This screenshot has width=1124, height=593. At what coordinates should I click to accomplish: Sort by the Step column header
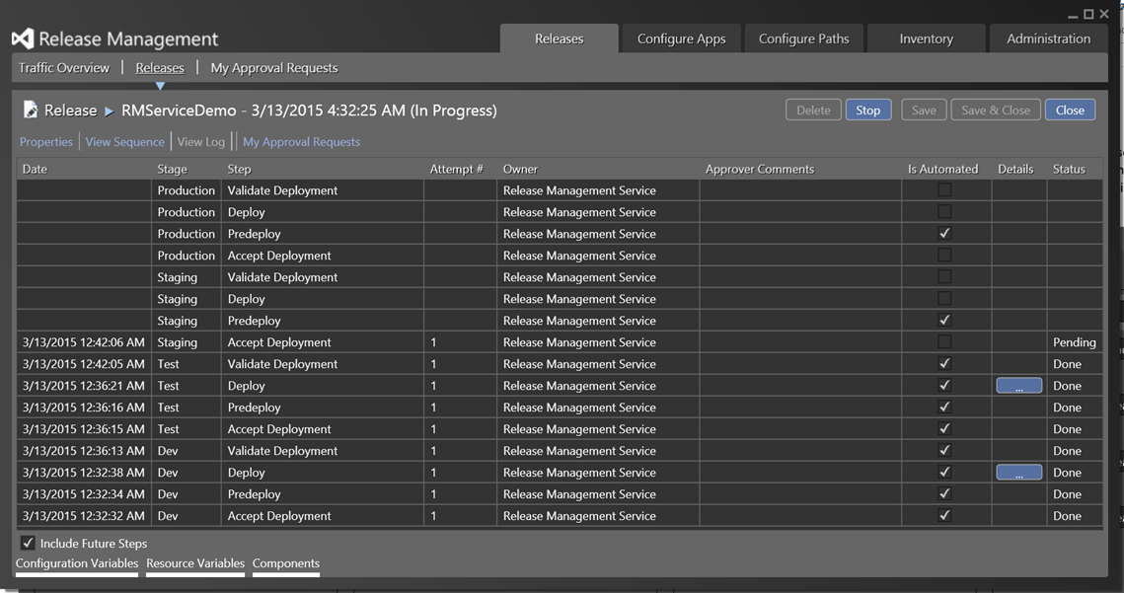[x=240, y=170]
